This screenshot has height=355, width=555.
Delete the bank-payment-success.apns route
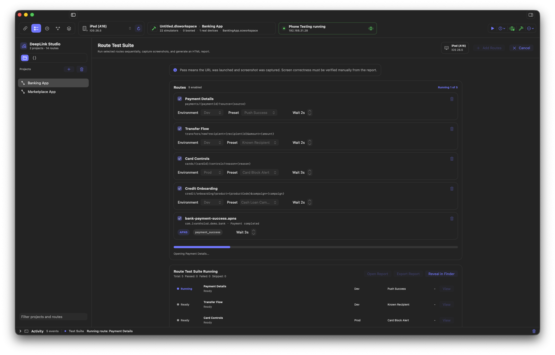pos(452,219)
